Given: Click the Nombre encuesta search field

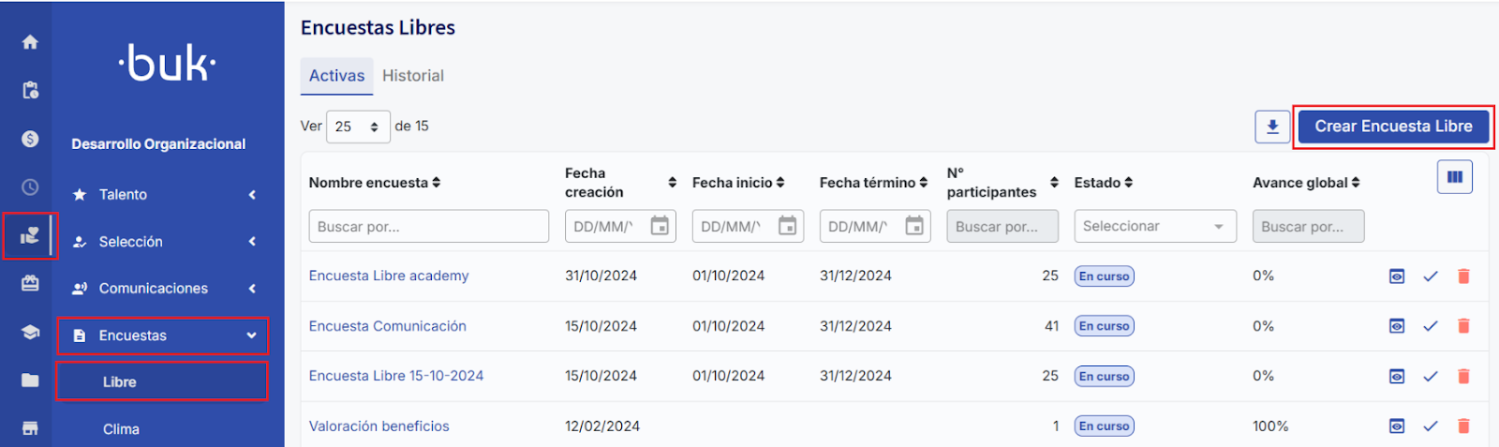Looking at the screenshot, I should [x=428, y=226].
